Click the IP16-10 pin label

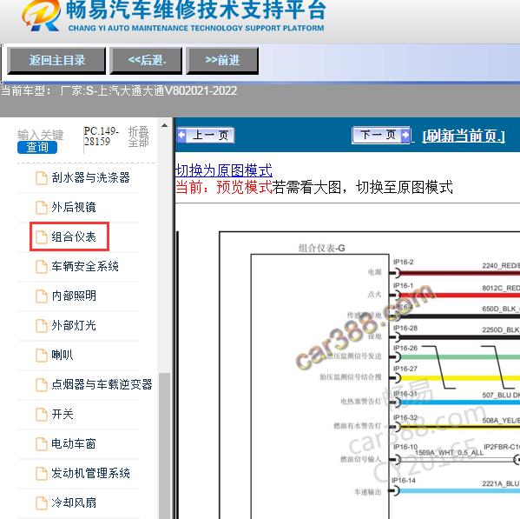[405, 447]
